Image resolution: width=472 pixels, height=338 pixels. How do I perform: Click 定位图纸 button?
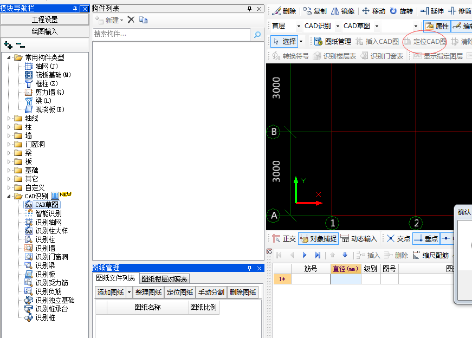pos(180,292)
